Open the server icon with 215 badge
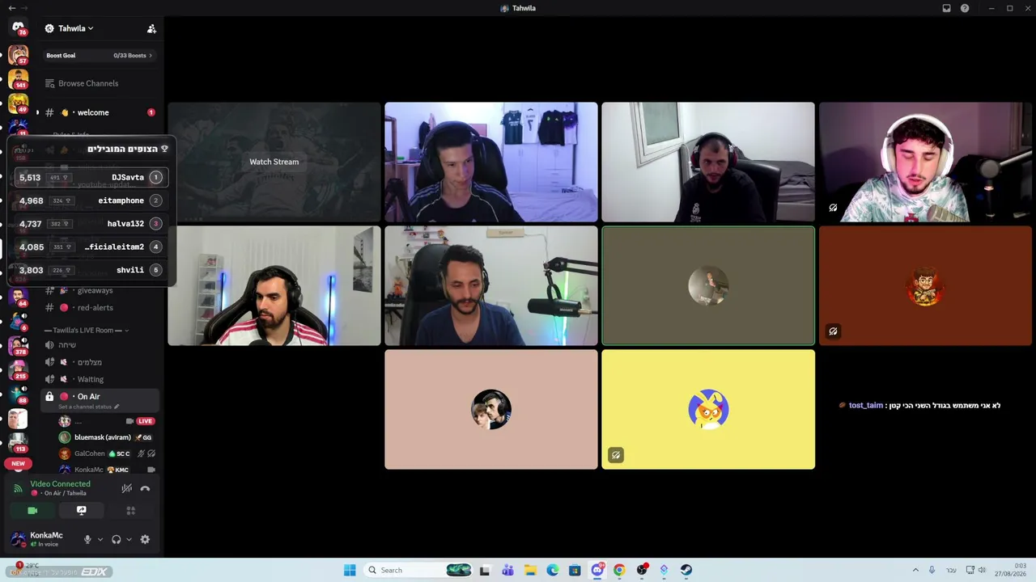The width and height of the screenshot is (1036, 582). coord(18,370)
